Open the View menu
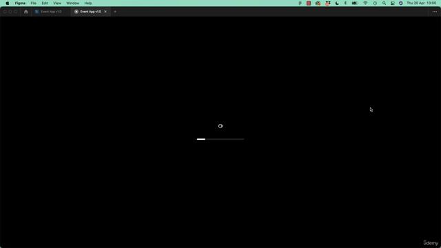The height and width of the screenshot is (248, 441). point(57,3)
